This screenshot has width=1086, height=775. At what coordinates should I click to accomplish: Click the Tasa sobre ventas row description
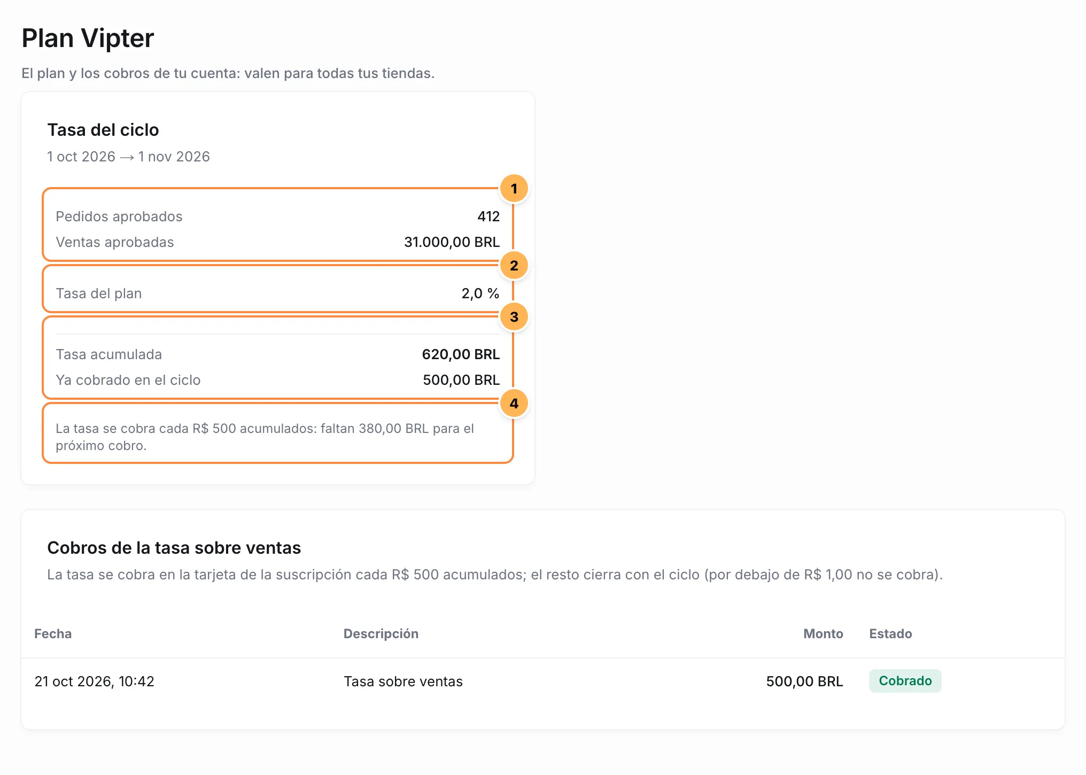point(404,681)
